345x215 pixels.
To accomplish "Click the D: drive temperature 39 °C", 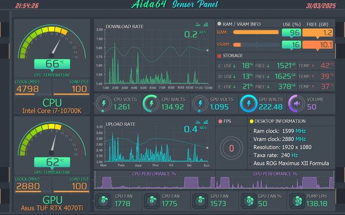I will pos(327,76).
